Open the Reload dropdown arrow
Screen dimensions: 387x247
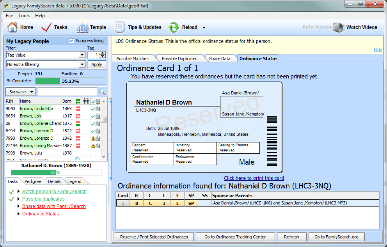click(x=204, y=28)
